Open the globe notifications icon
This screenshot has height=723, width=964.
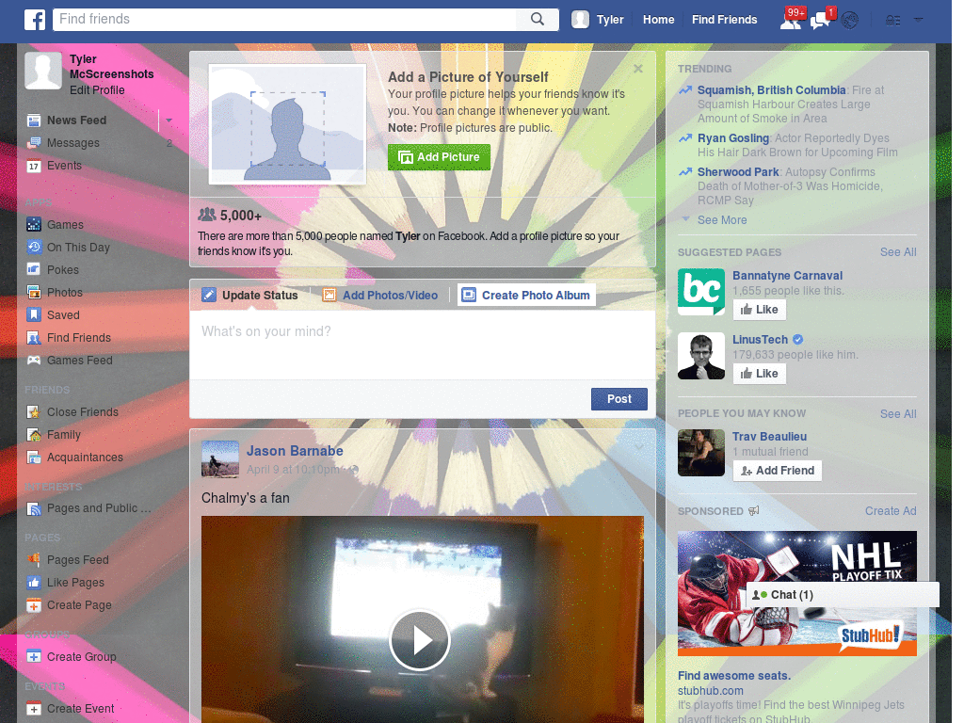[x=850, y=21]
